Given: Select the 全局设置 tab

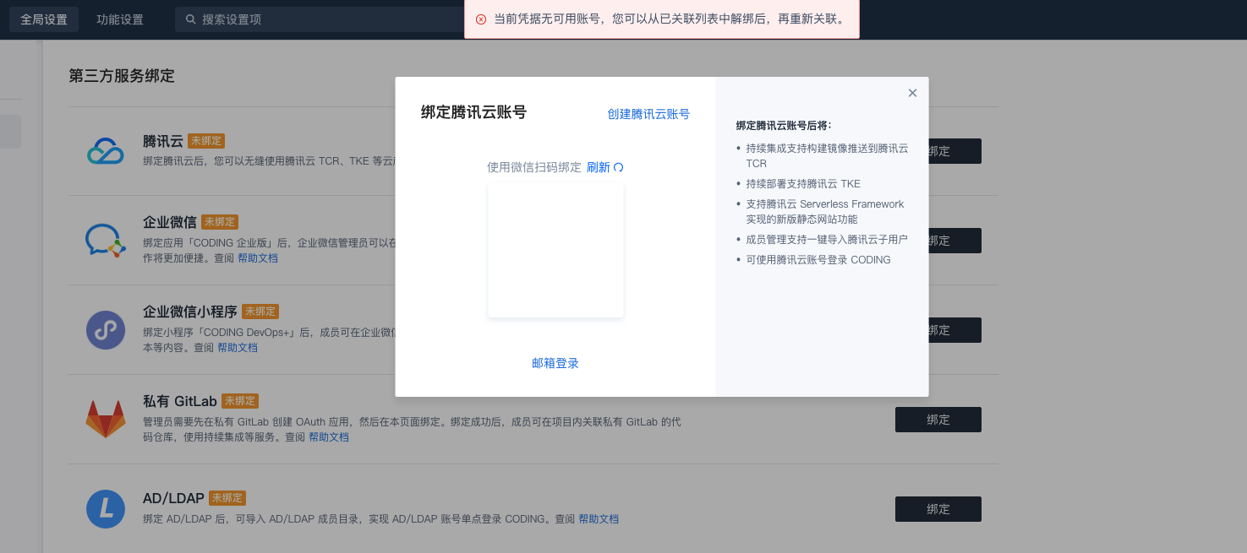Looking at the screenshot, I should pos(44,19).
